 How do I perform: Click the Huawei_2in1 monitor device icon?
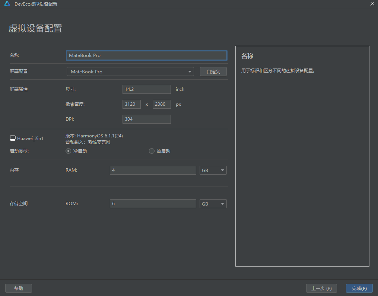pos(13,138)
